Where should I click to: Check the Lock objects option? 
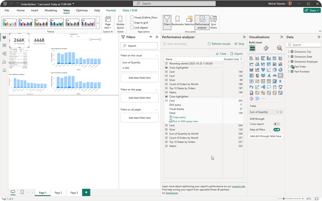tap(132, 27)
